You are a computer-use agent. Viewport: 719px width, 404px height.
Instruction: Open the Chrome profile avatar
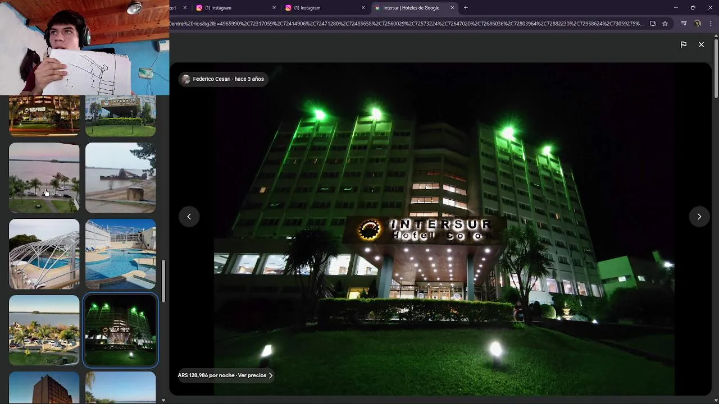click(x=698, y=24)
